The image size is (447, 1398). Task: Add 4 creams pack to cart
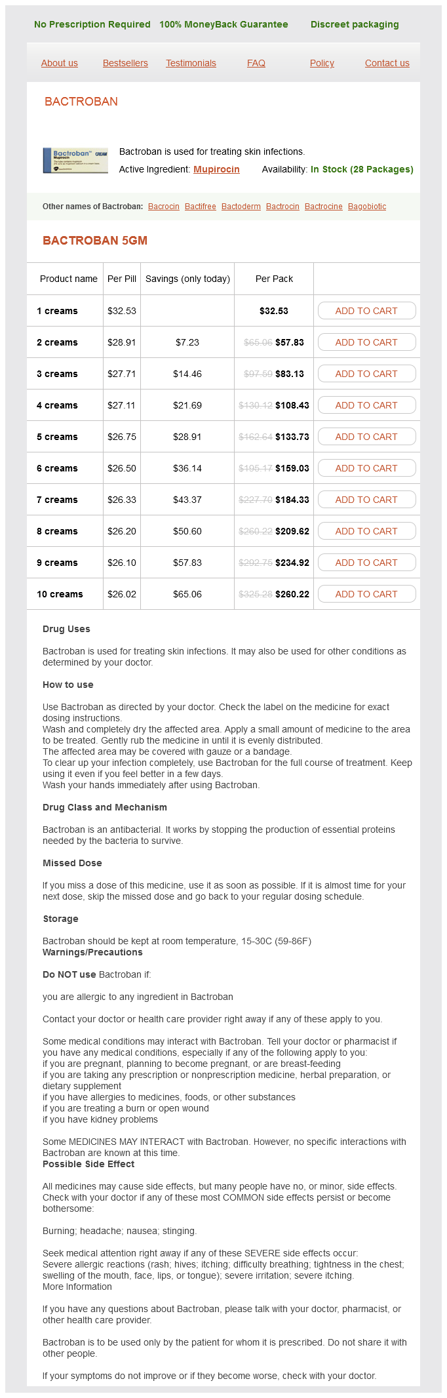coord(366,405)
